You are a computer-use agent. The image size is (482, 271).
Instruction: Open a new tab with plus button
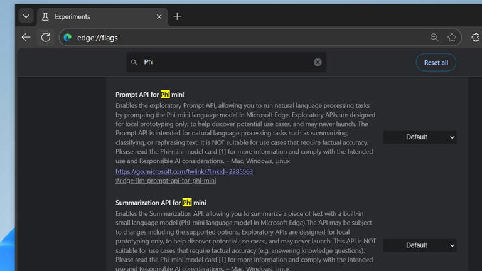177,16
